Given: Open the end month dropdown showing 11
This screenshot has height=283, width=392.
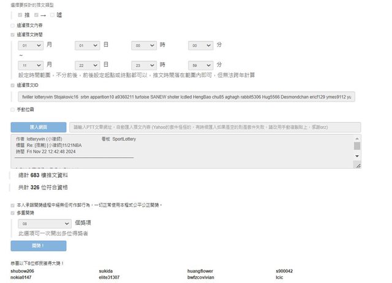Looking at the screenshot, I should [31, 65].
